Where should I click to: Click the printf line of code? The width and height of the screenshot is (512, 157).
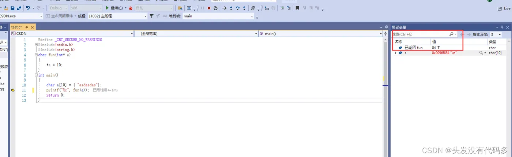click(x=68, y=90)
